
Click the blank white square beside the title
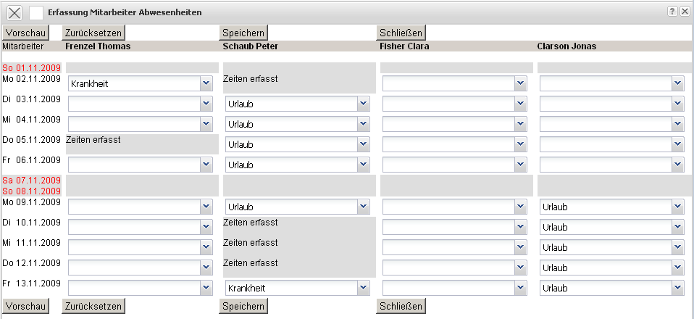pos(36,12)
